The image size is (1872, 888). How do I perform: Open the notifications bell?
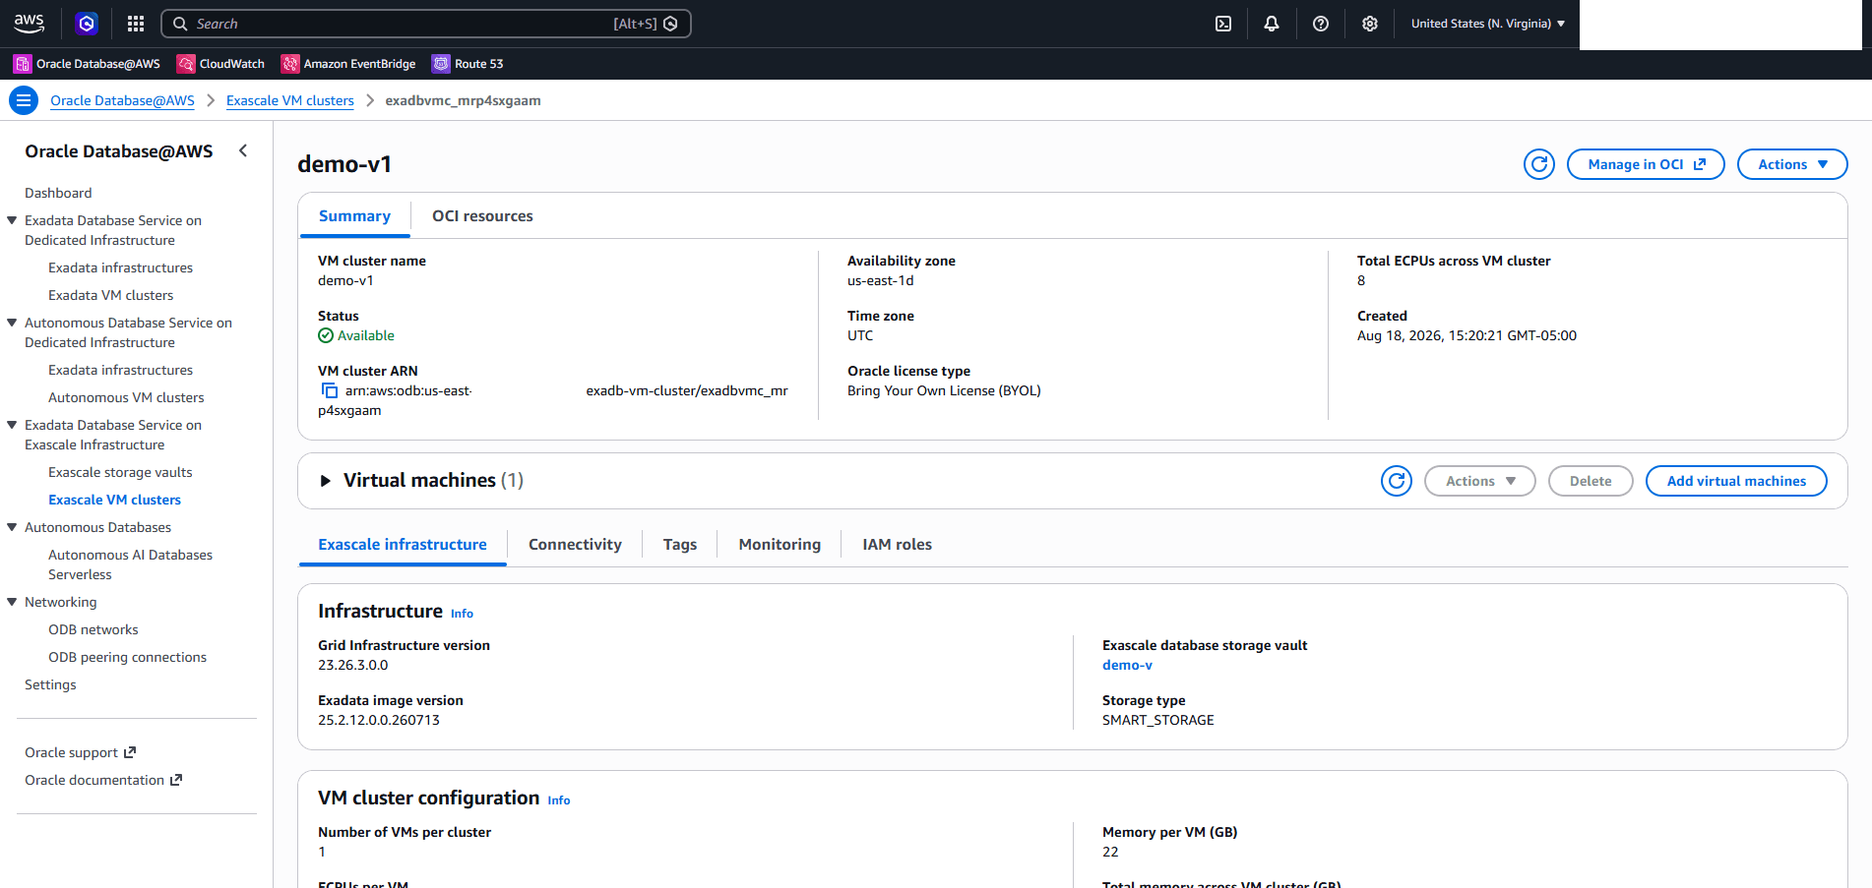1272,24
